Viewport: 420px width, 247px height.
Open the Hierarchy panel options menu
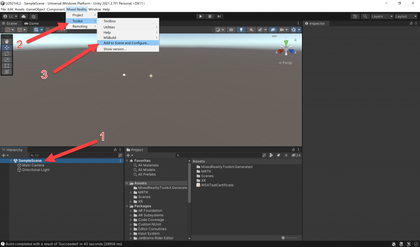tap(120, 150)
